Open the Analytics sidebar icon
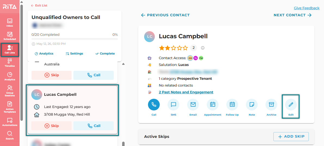324x146 pixels. [x=10, y=76]
